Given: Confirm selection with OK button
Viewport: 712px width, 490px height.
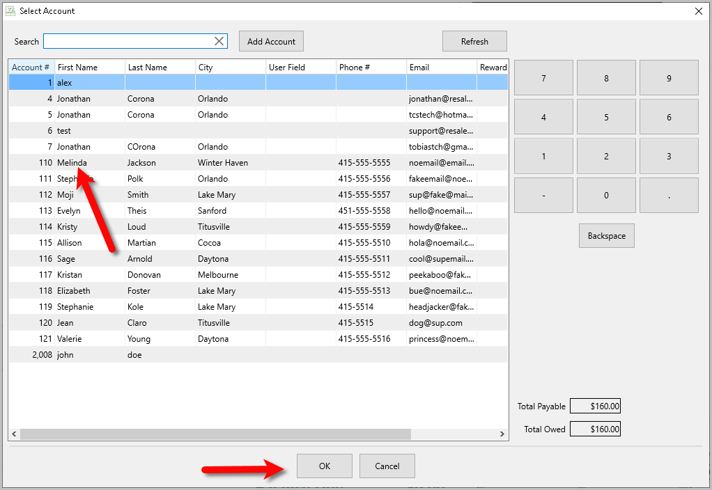Looking at the screenshot, I should (324, 466).
